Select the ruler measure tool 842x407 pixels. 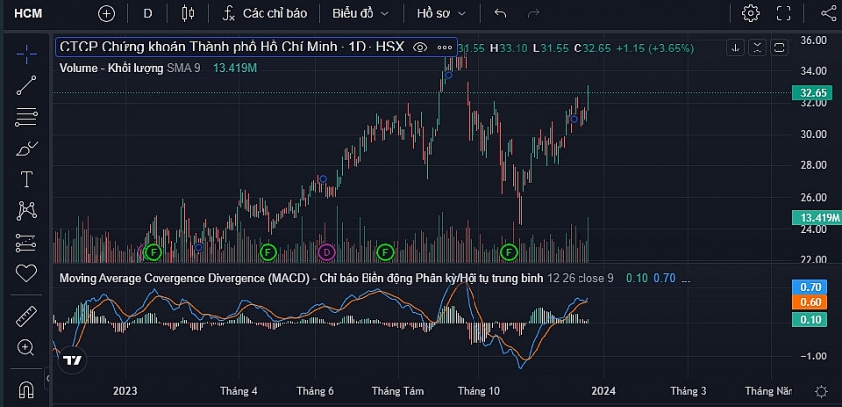click(26, 316)
